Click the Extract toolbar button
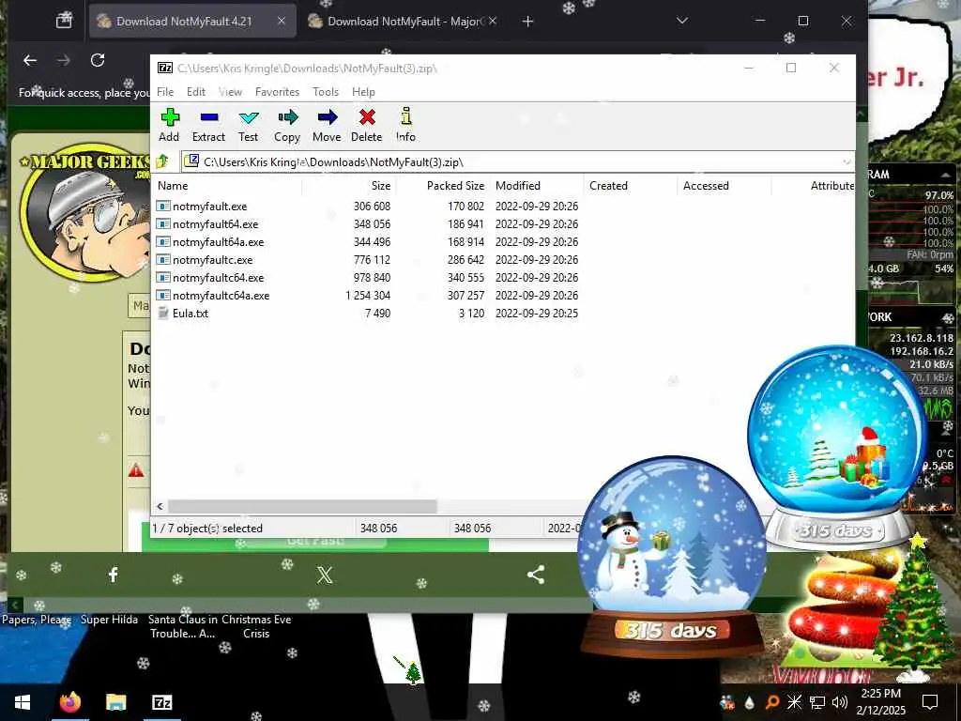The image size is (961, 721). [208, 125]
